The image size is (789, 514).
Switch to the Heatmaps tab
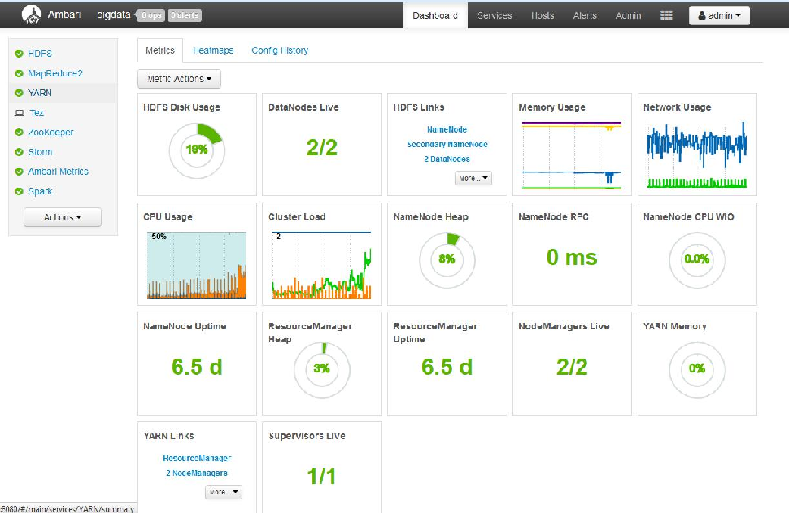213,50
